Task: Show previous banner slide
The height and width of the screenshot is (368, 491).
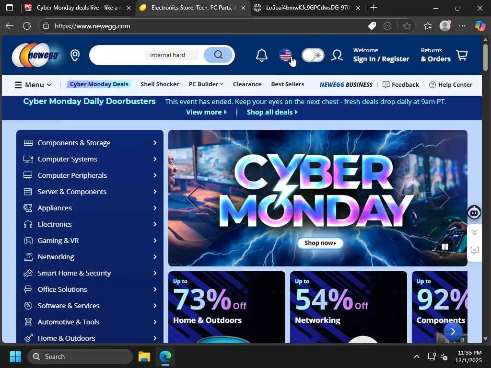Action: pyautogui.click(x=192, y=198)
